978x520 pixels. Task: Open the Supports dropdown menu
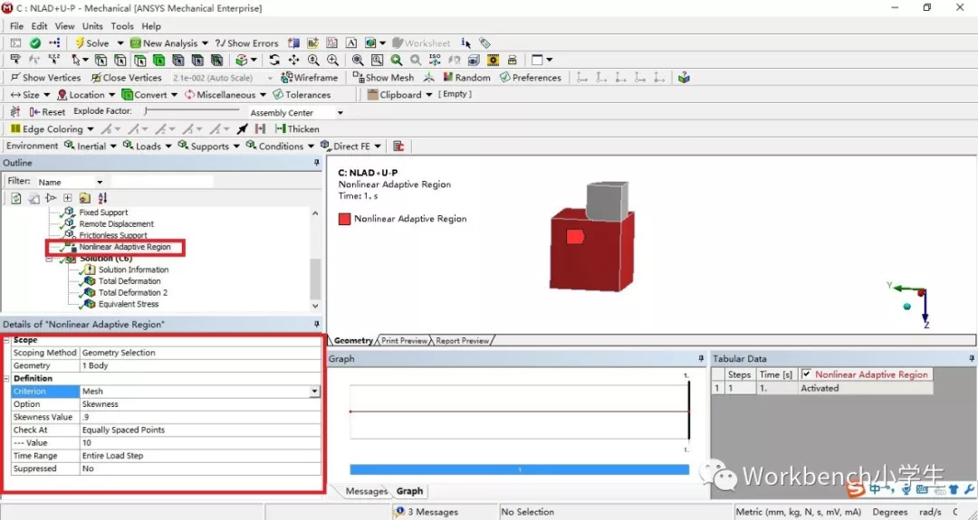209,146
